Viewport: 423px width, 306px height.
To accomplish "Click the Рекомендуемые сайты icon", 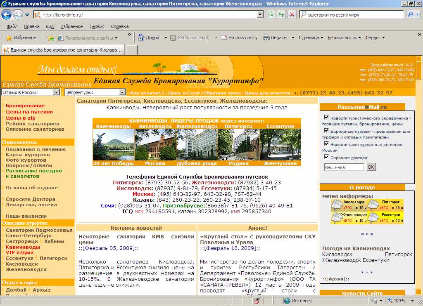I will (60, 38).
